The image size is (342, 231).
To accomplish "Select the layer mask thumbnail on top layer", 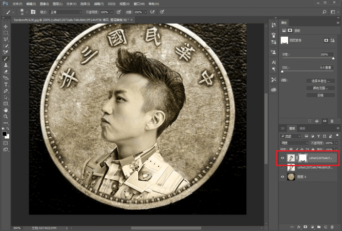I will tap(303, 158).
